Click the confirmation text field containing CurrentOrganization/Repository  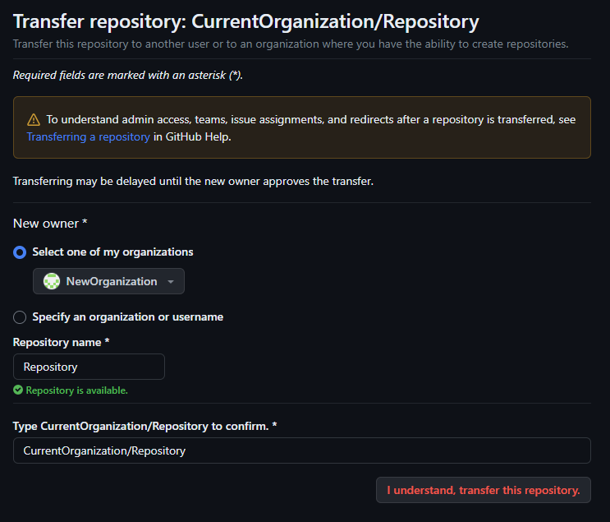point(301,450)
